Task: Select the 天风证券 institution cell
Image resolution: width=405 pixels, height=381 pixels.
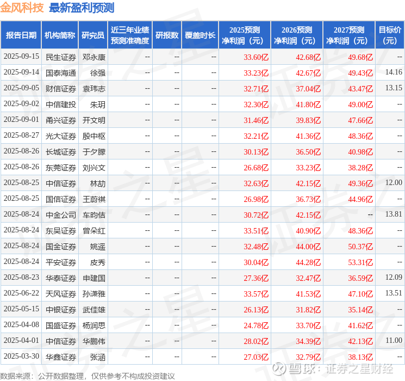Action: [61, 294]
